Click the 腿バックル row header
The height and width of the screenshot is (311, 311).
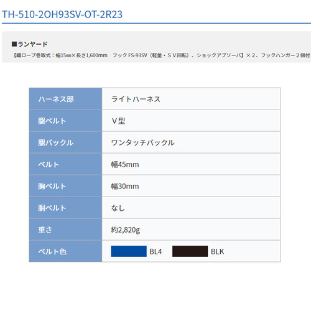(65, 142)
